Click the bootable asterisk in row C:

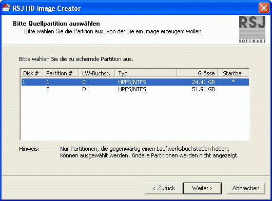click(x=234, y=81)
